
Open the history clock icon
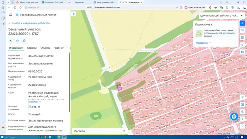(x=24, y=41)
